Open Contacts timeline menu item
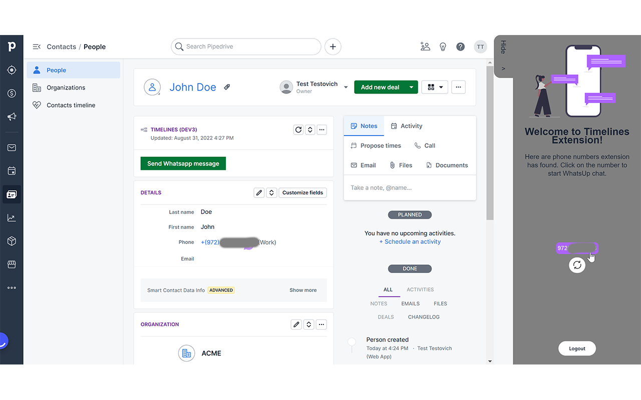The height and width of the screenshot is (400, 641). [74, 105]
